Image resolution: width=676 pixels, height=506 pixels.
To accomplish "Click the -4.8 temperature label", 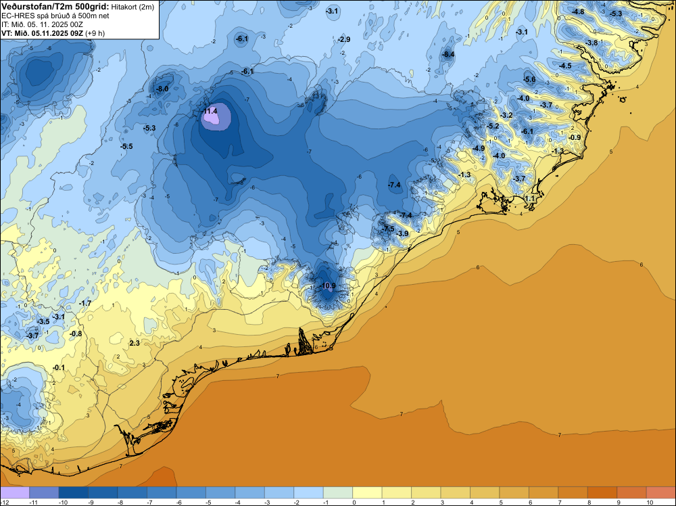I will tap(578, 11).
